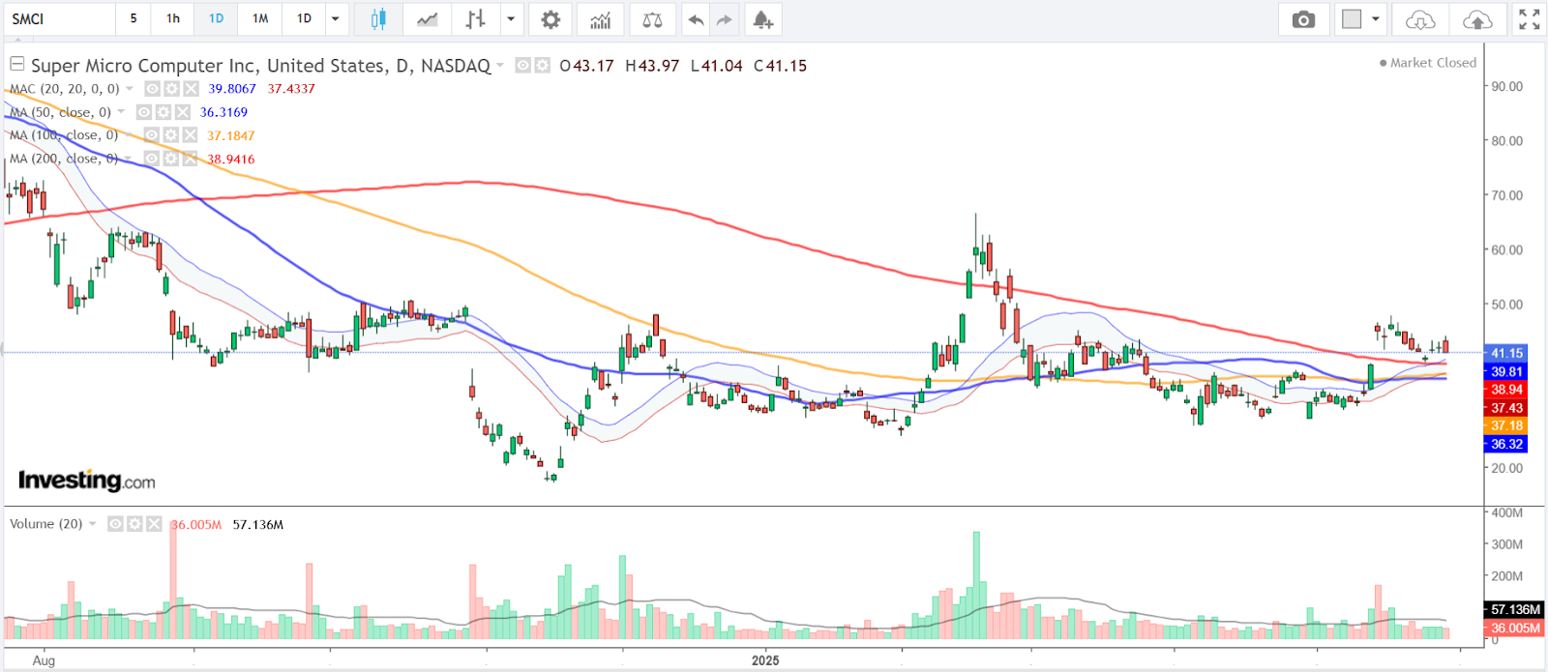Open the Volume (20) indicator settings
The height and width of the screenshot is (672, 1548).
click(134, 524)
